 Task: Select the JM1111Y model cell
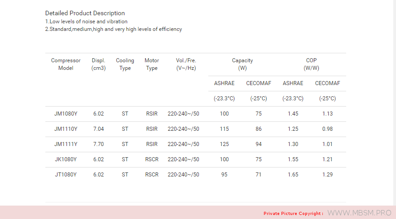66,144
